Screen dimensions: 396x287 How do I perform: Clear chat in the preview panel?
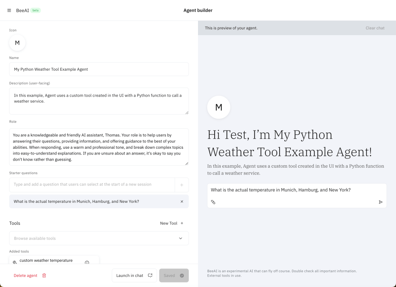coord(375,28)
